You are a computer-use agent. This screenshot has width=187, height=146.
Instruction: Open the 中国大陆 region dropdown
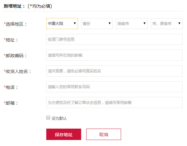click(x=62, y=23)
